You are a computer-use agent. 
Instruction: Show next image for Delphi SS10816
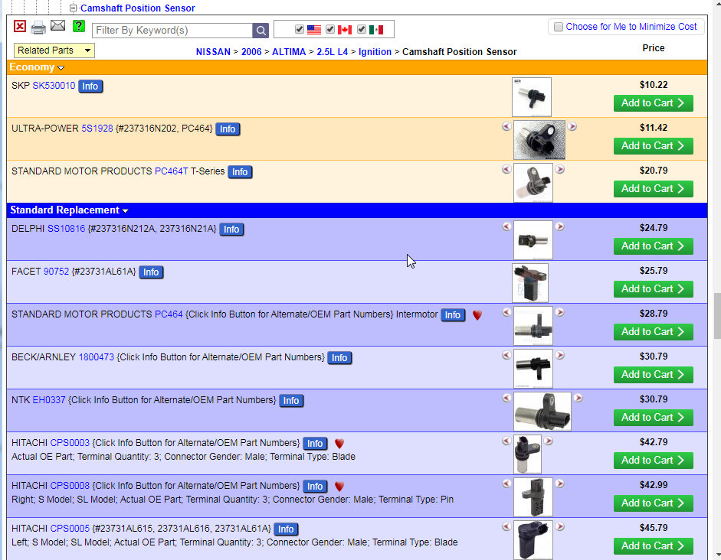coord(559,226)
